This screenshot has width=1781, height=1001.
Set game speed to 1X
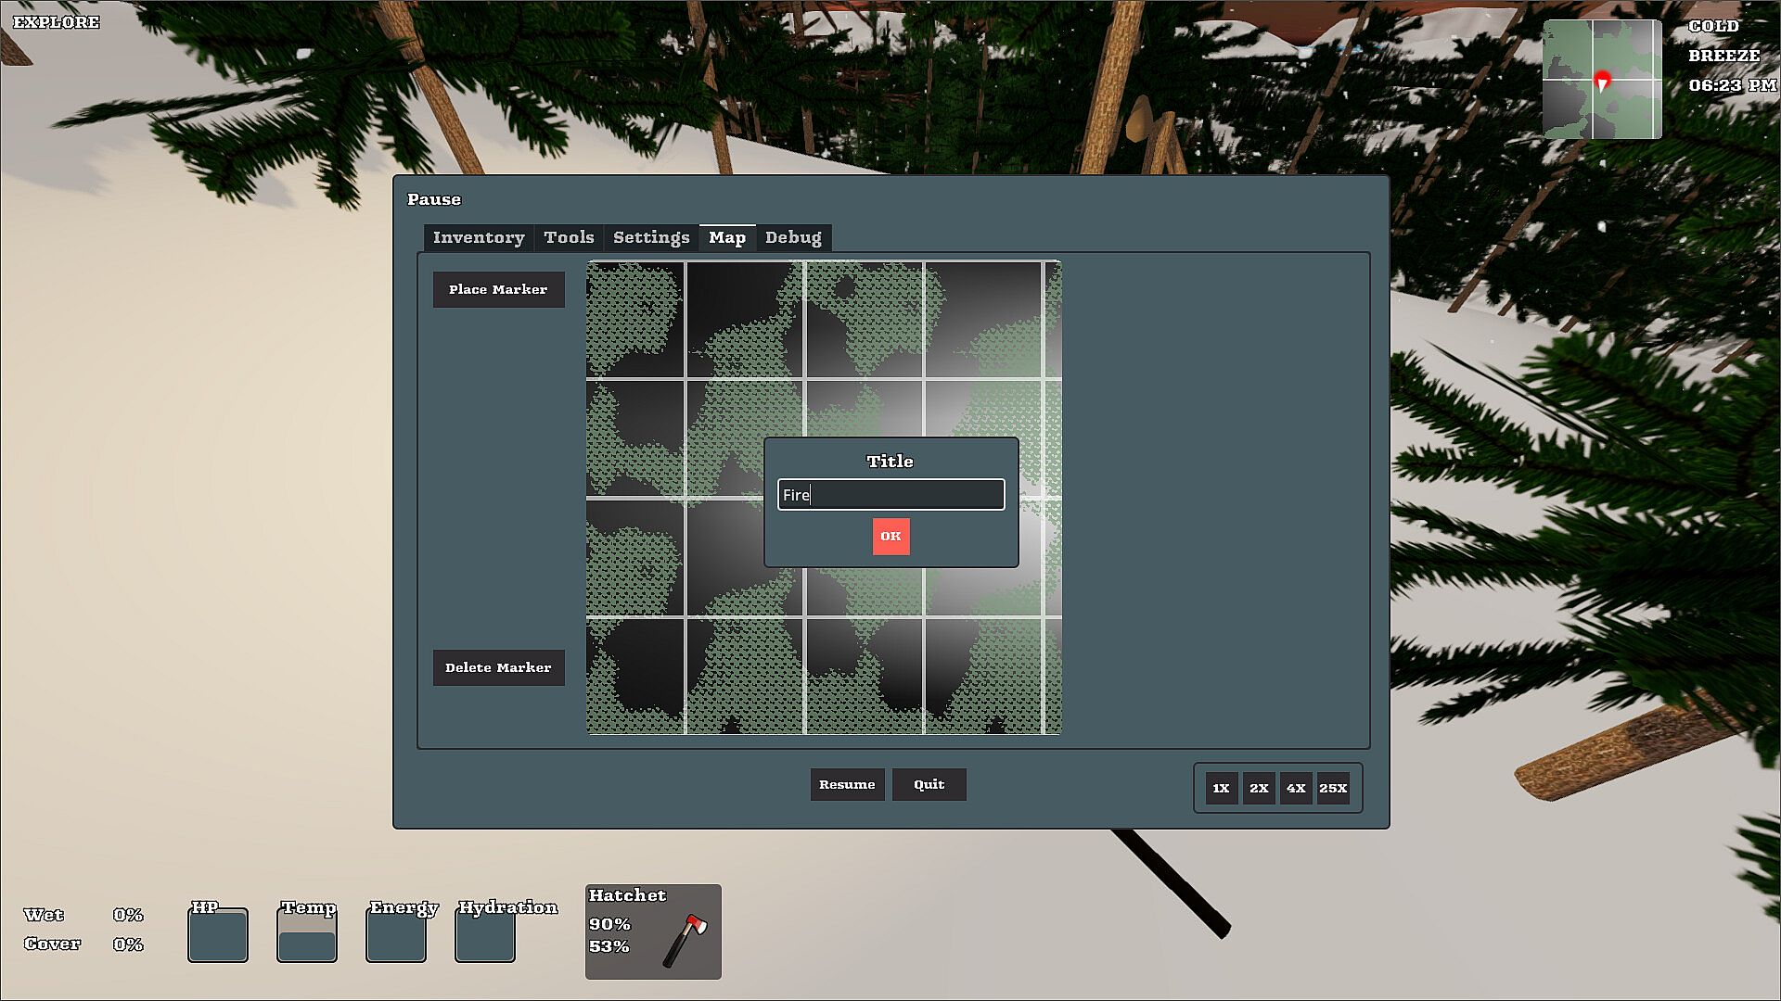1221,789
